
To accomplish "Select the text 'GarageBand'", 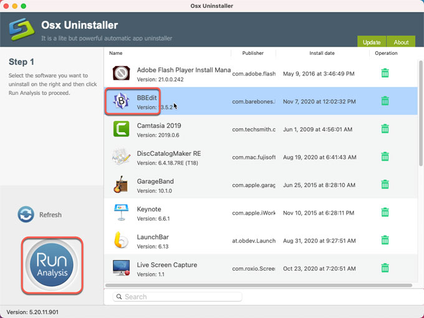I will click(155, 181).
